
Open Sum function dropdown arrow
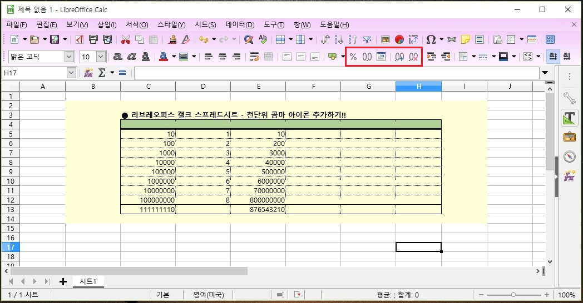(x=112, y=73)
